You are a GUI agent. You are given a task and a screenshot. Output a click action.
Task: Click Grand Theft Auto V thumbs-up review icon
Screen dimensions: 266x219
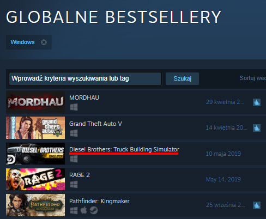257,128
